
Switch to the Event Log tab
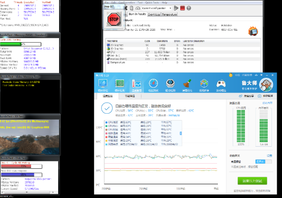pyautogui.click(x=154, y=14)
